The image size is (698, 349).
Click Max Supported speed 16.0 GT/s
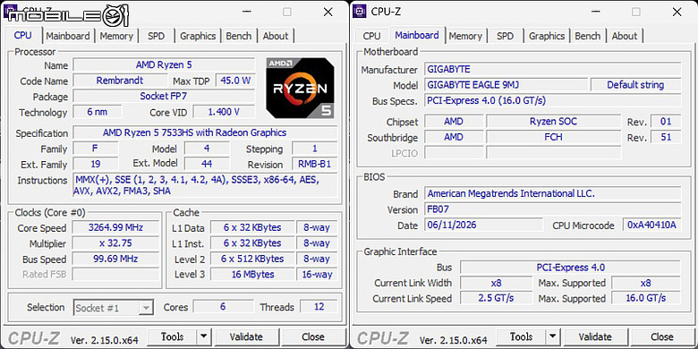pyautogui.click(x=646, y=298)
